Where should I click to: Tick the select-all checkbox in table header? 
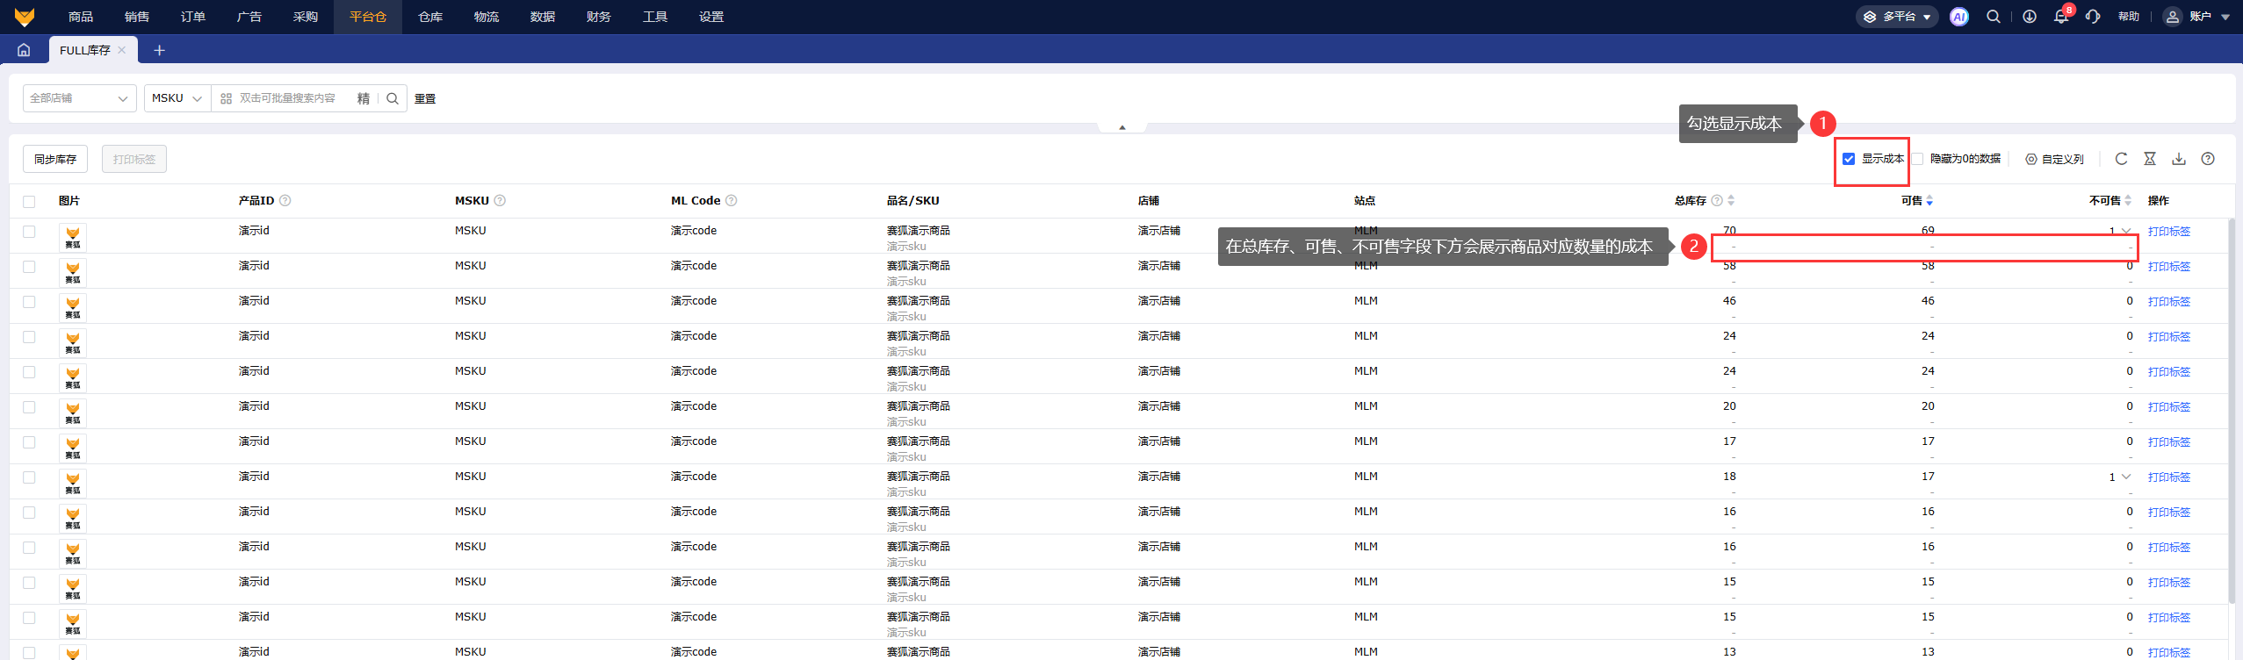click(x=29, y=201)
